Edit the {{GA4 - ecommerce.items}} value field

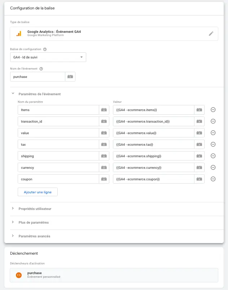click(154, 110)
